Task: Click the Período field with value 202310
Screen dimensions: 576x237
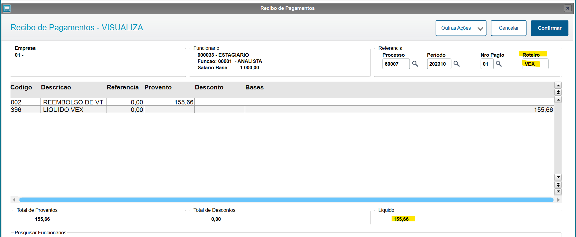Action: [439, 64]
